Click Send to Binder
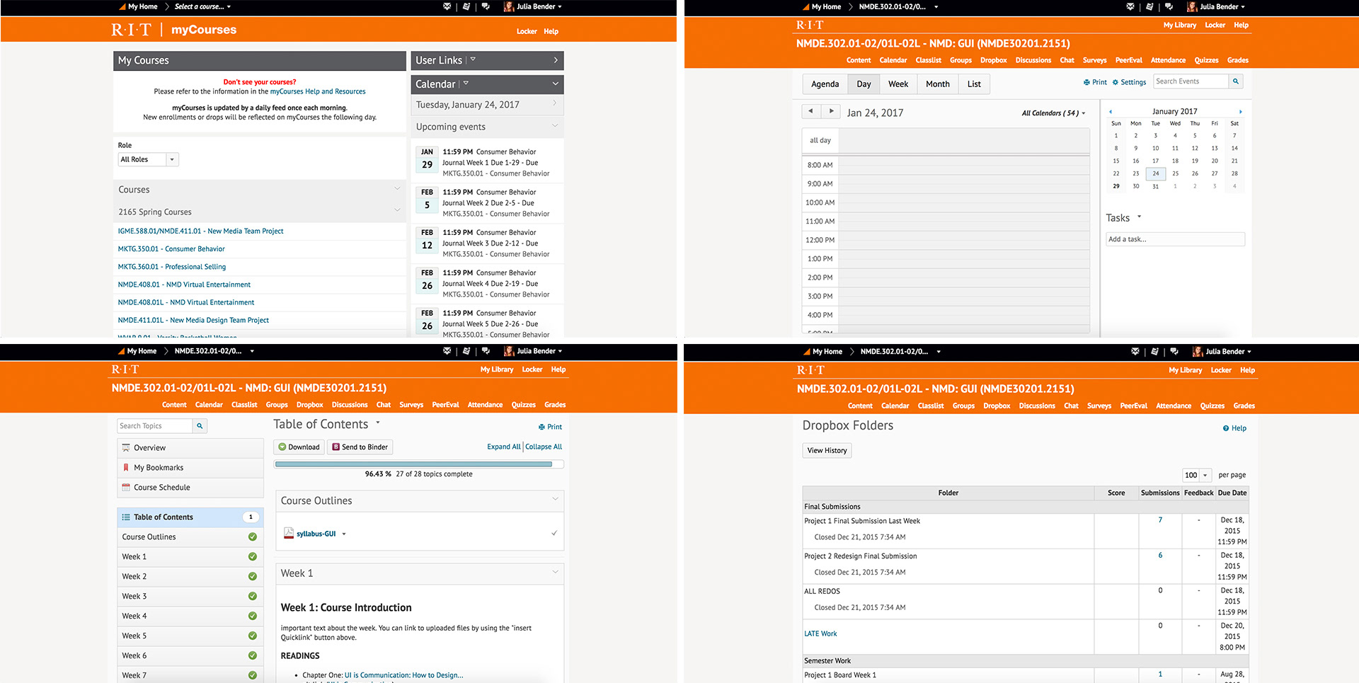1359x683 pixels. point(360,447)
